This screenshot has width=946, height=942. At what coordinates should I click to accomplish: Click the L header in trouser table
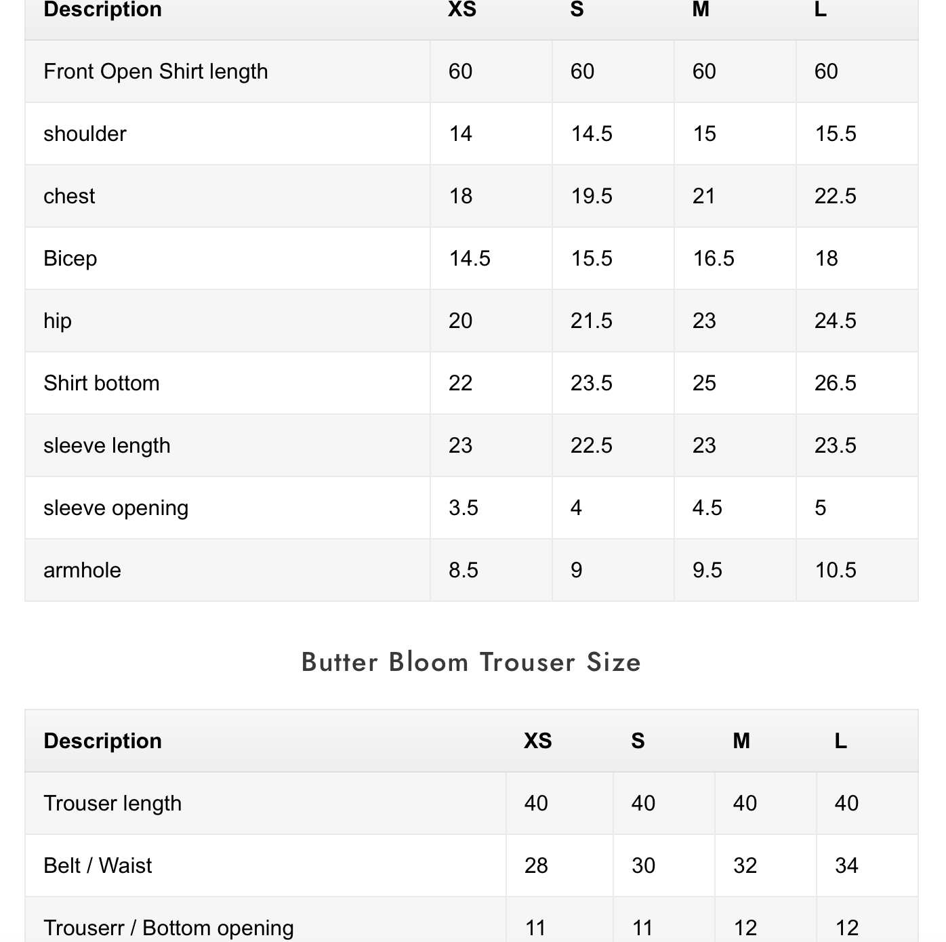point(840,741)
